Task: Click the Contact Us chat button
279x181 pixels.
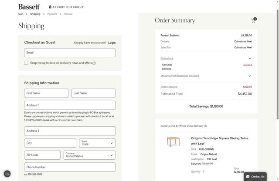Action: [x=255, y=177]
